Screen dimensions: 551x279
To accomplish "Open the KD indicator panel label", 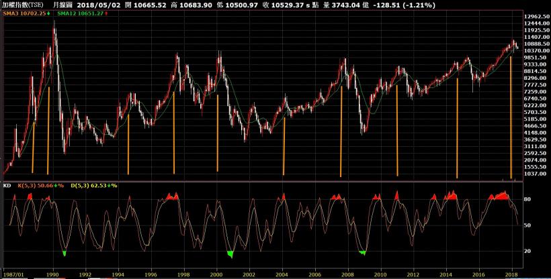I will 7,184.
